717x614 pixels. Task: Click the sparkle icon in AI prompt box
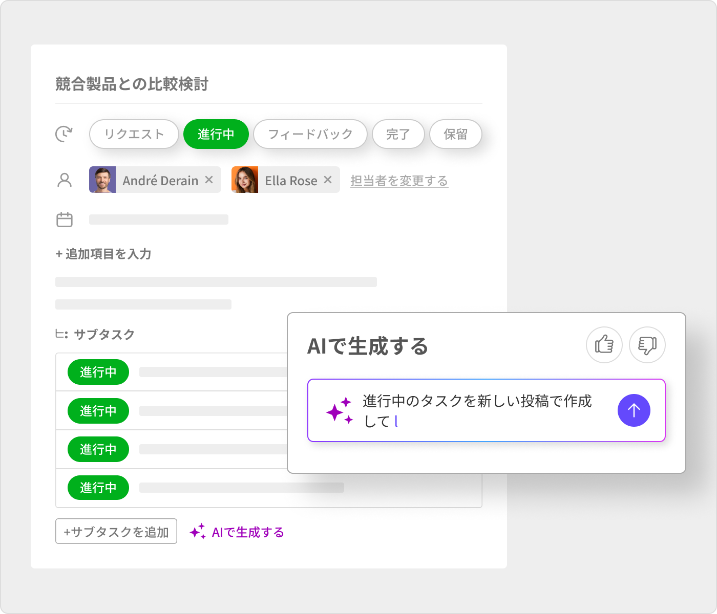339,410
